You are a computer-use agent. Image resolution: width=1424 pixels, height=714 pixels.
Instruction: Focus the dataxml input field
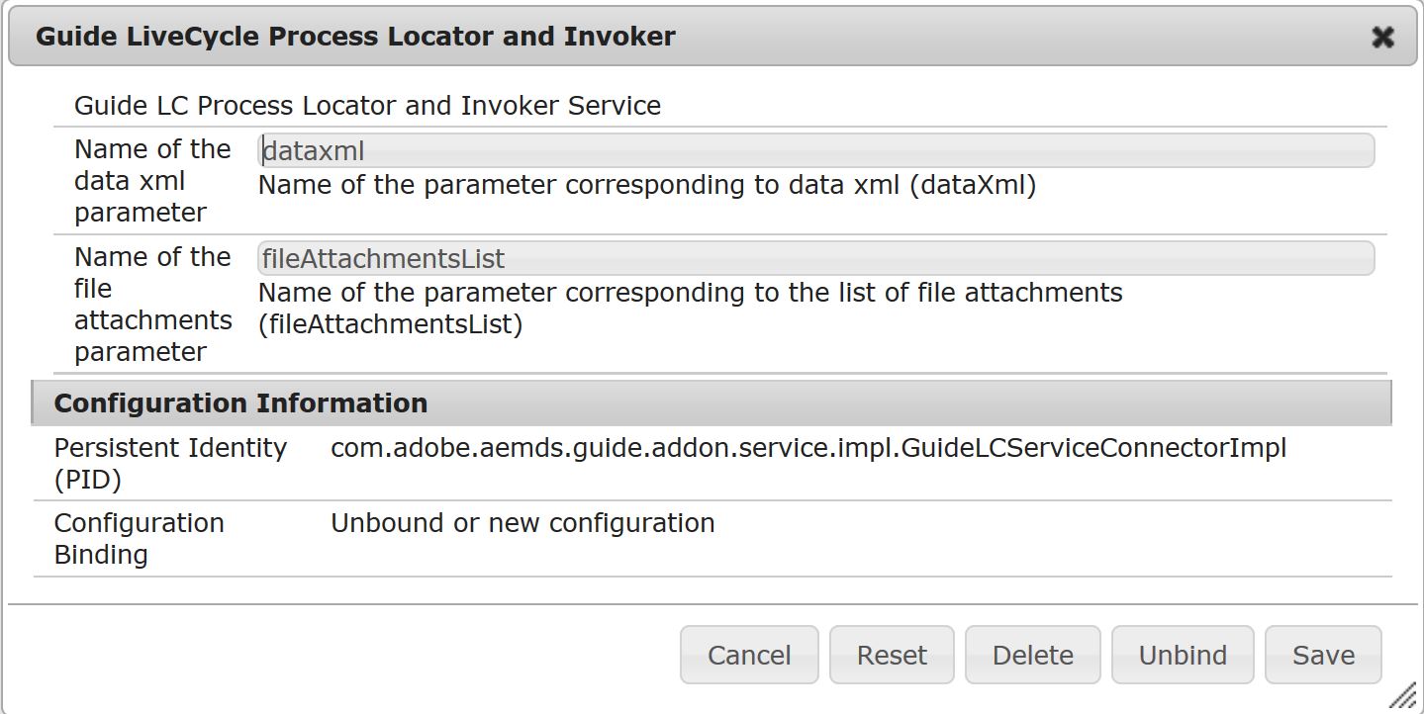tap(815, 151)
